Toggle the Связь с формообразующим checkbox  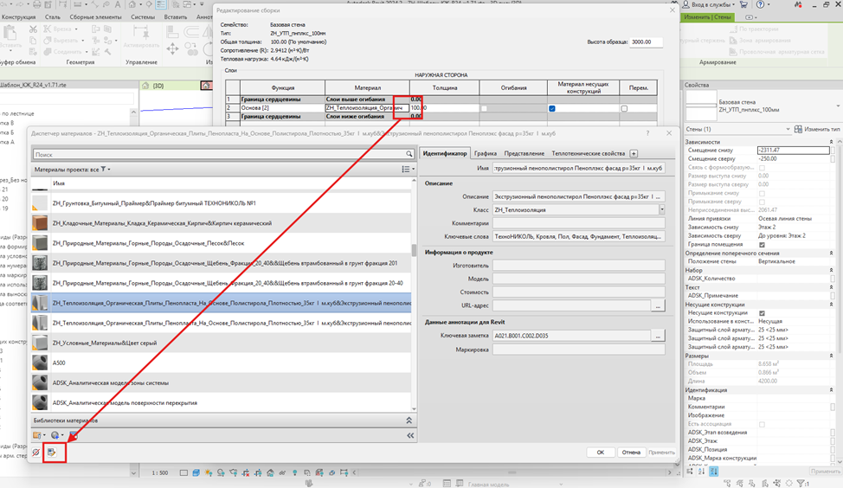coord(762,168)
